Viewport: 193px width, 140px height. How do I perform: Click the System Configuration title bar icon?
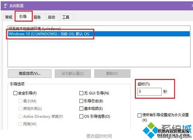[5, 6]
